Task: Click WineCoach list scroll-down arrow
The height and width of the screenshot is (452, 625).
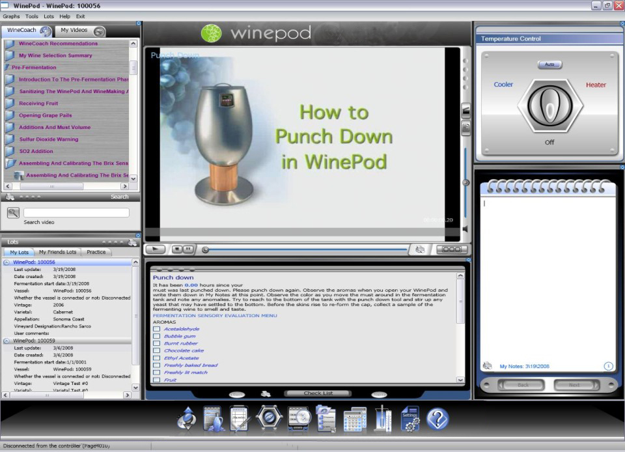Action: pyautogui.click(x=133, y=178)
